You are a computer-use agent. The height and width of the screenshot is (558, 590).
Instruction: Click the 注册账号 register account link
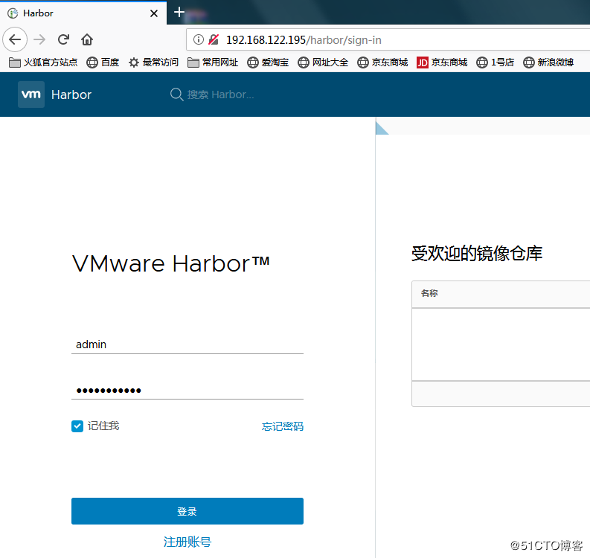[187, 542]
